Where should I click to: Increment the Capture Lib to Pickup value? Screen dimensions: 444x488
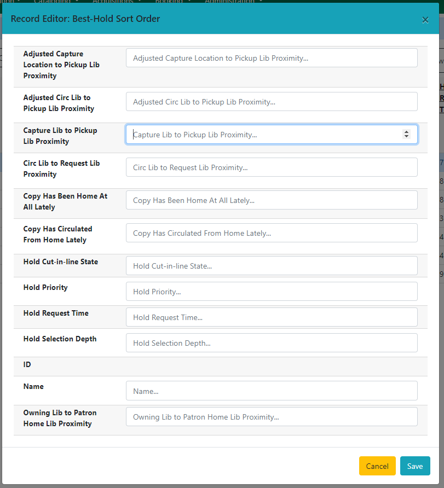click(407, 131)
